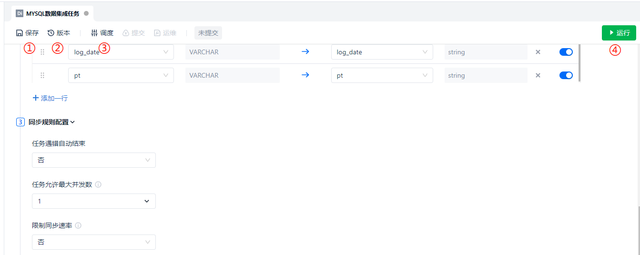Remove the pt field mapping row
Viewport: 640px width, 255px height.
[538, 75]
